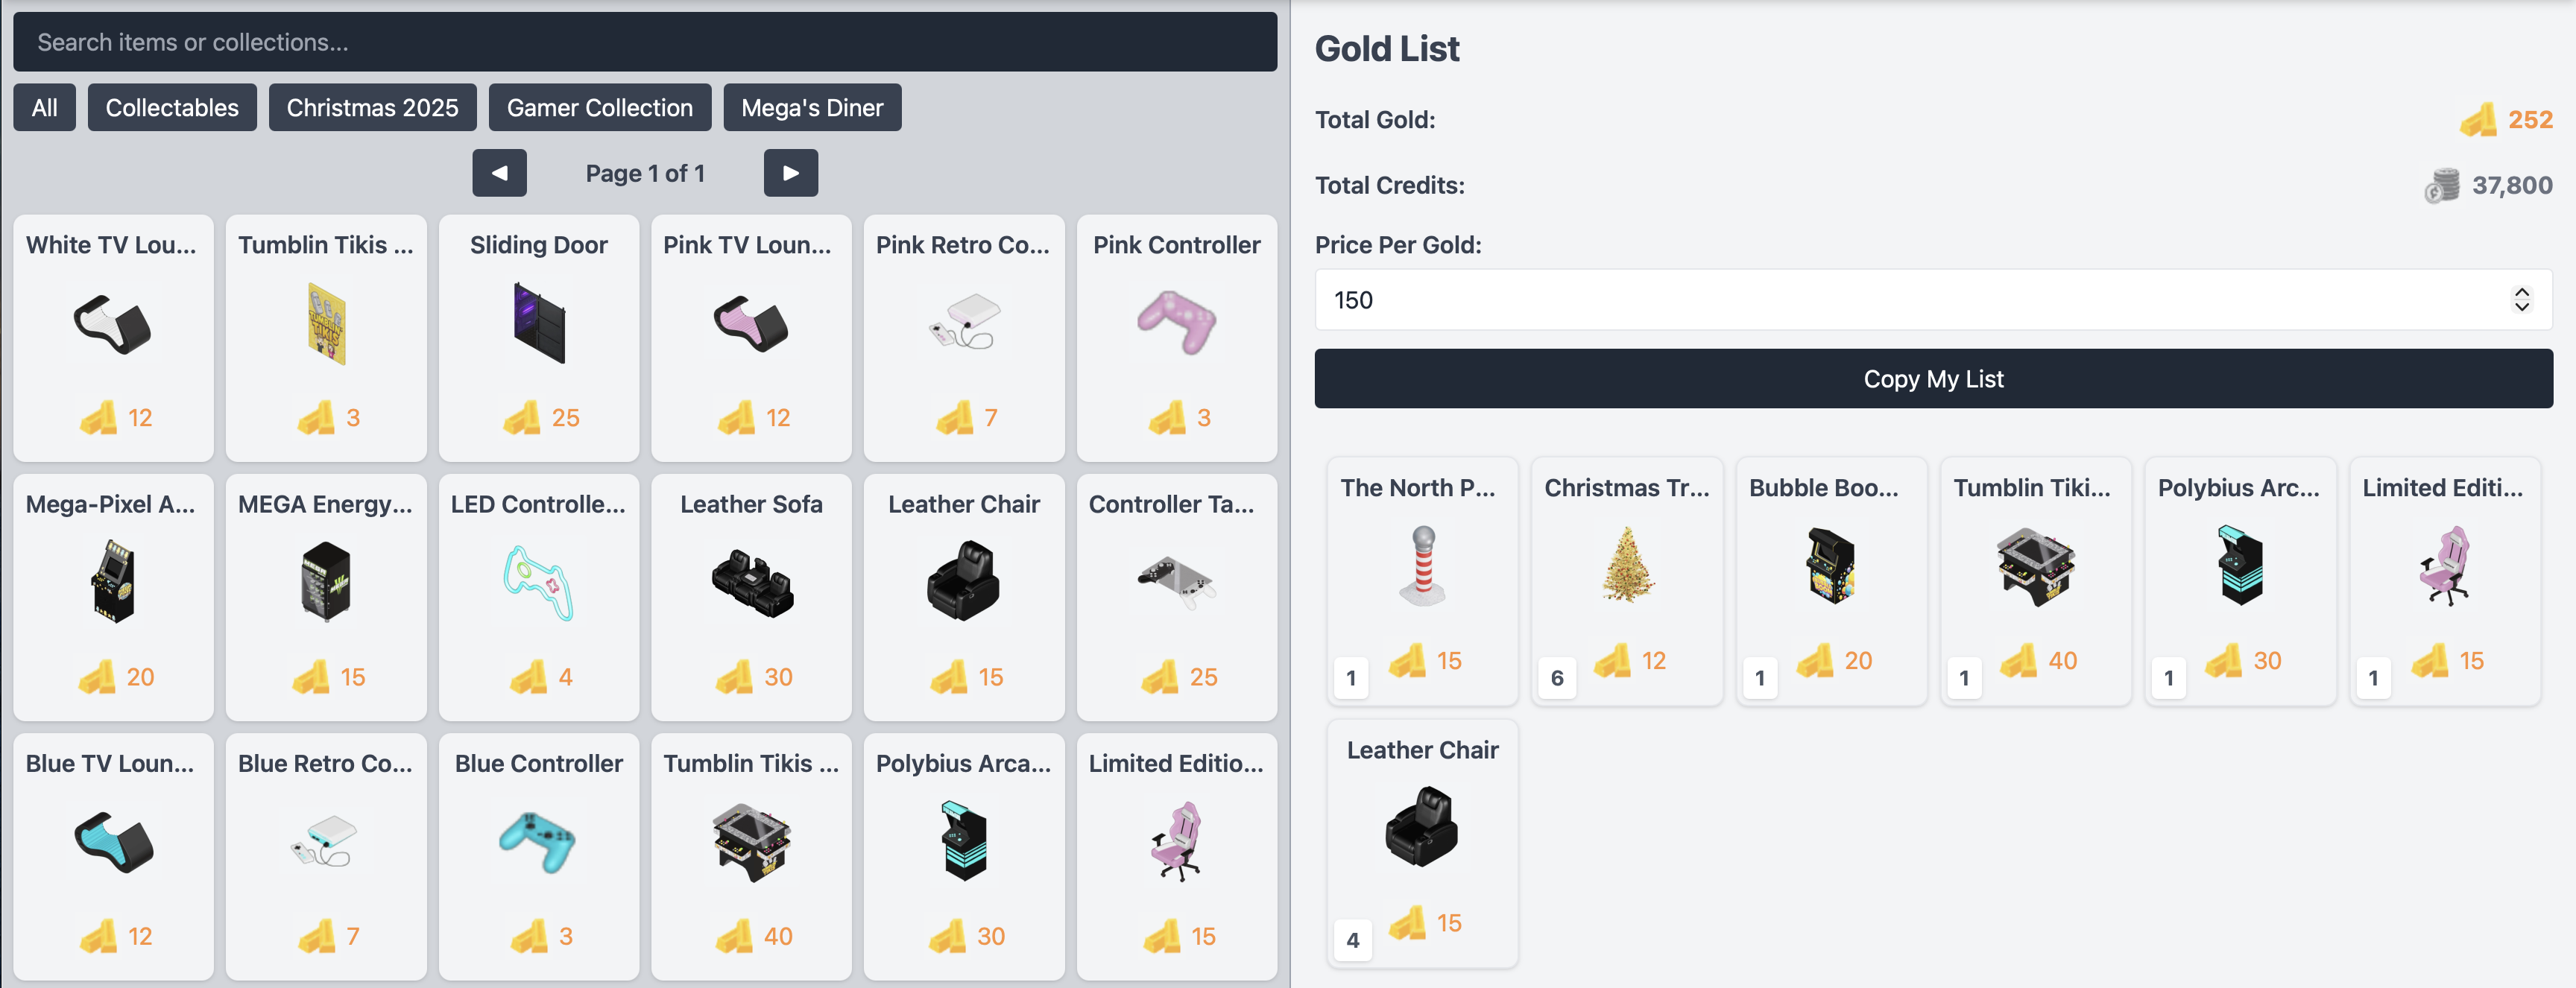Select the Blue Controller icon
The image size is (2576, 988).
pyautogui.click(x=539, y=841)
